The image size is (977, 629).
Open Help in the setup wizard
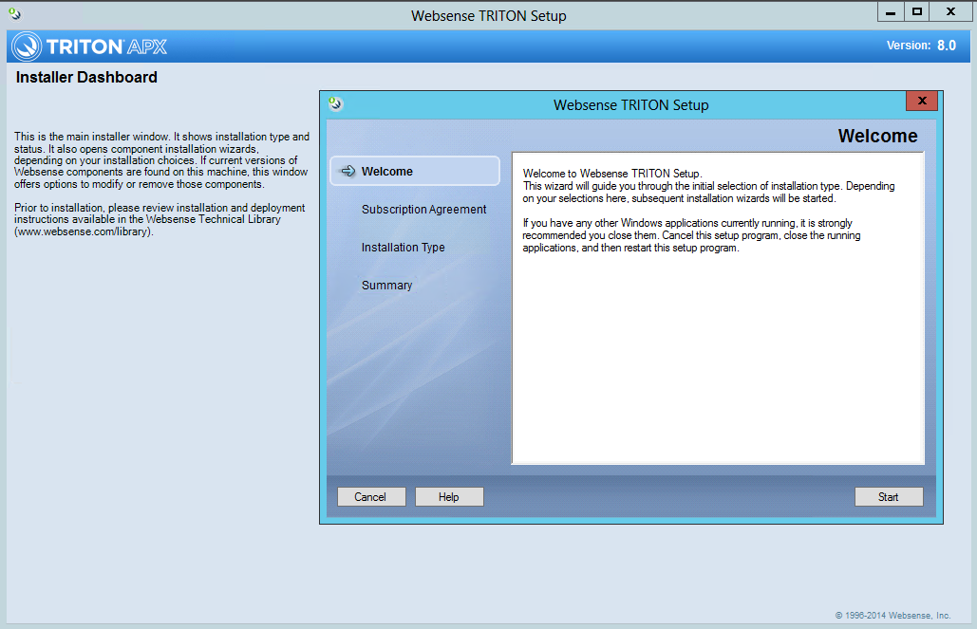pos(448,496)
